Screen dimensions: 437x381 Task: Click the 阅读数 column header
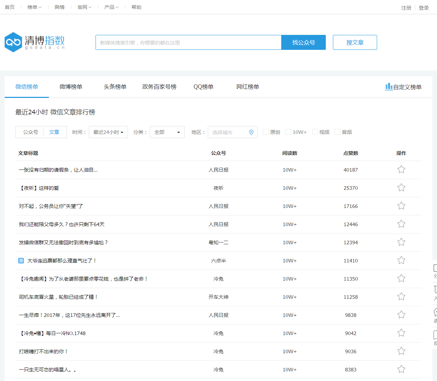(290, 153)
